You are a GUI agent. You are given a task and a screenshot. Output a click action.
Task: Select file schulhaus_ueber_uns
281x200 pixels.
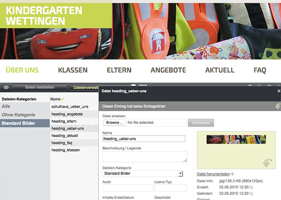[74, 107]
